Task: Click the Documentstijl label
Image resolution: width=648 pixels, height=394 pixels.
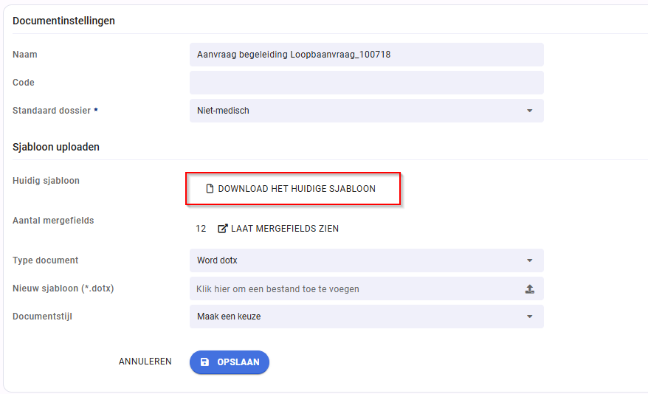Action: click(x=42, y=317)
